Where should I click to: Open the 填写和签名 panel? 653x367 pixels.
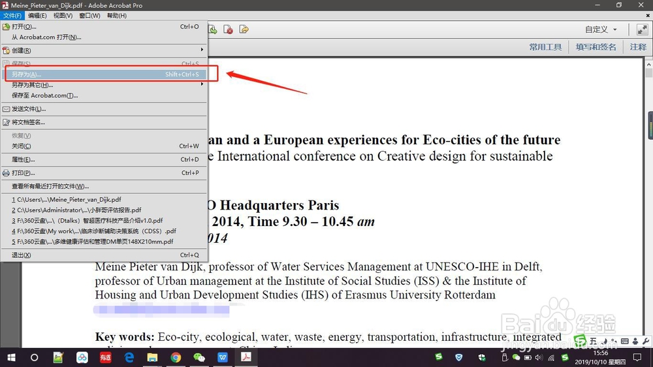596,47
